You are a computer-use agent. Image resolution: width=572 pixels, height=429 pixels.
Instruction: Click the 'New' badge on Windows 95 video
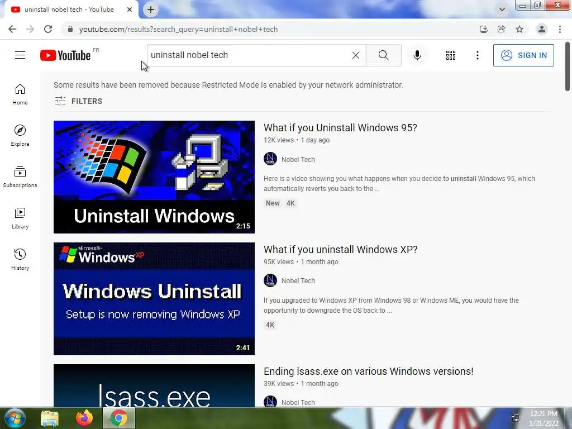click(x=273, y=203)
